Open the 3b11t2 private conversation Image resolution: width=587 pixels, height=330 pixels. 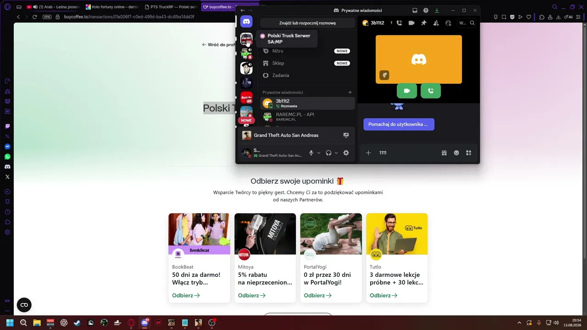point(307,103)
